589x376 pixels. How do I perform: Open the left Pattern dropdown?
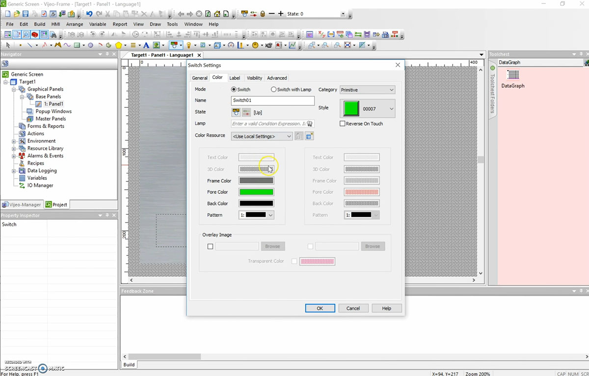(x=256, y=215)
